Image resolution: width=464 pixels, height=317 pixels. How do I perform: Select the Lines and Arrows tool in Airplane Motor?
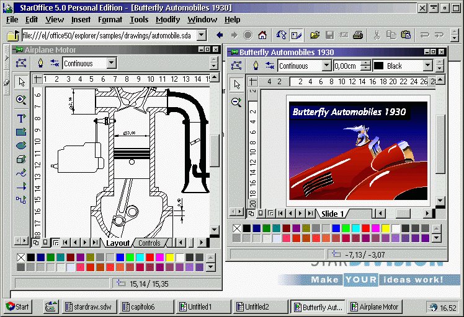click(x=21, y=186)
